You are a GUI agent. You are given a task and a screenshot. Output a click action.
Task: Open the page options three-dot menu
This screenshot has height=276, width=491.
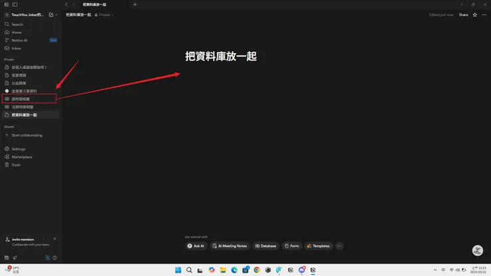tap(484, 15)
